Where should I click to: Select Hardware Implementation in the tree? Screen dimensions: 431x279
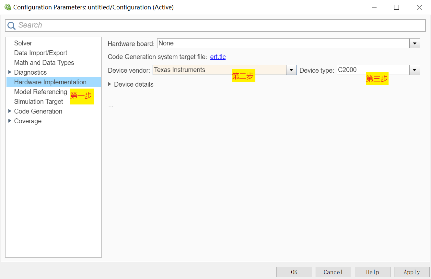[53, 82]
